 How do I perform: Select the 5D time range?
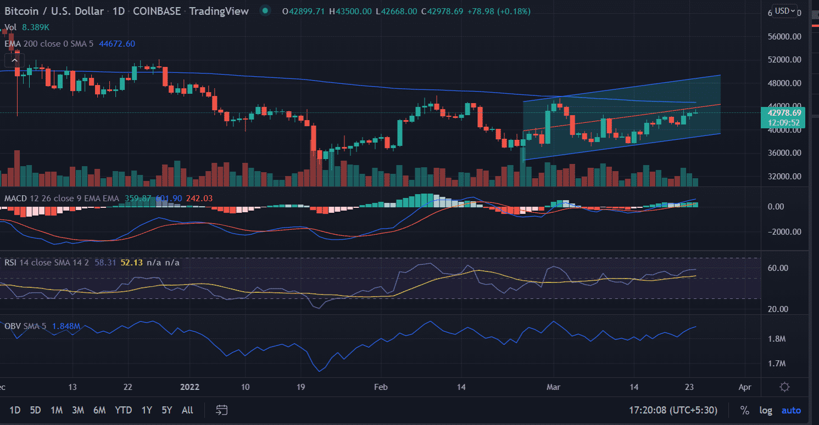coord(35,410)
